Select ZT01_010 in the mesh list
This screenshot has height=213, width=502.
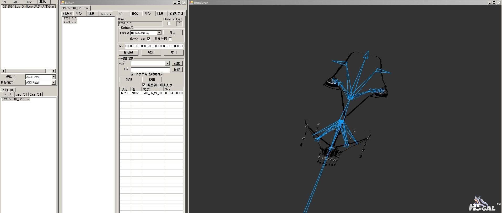[70, 18]
